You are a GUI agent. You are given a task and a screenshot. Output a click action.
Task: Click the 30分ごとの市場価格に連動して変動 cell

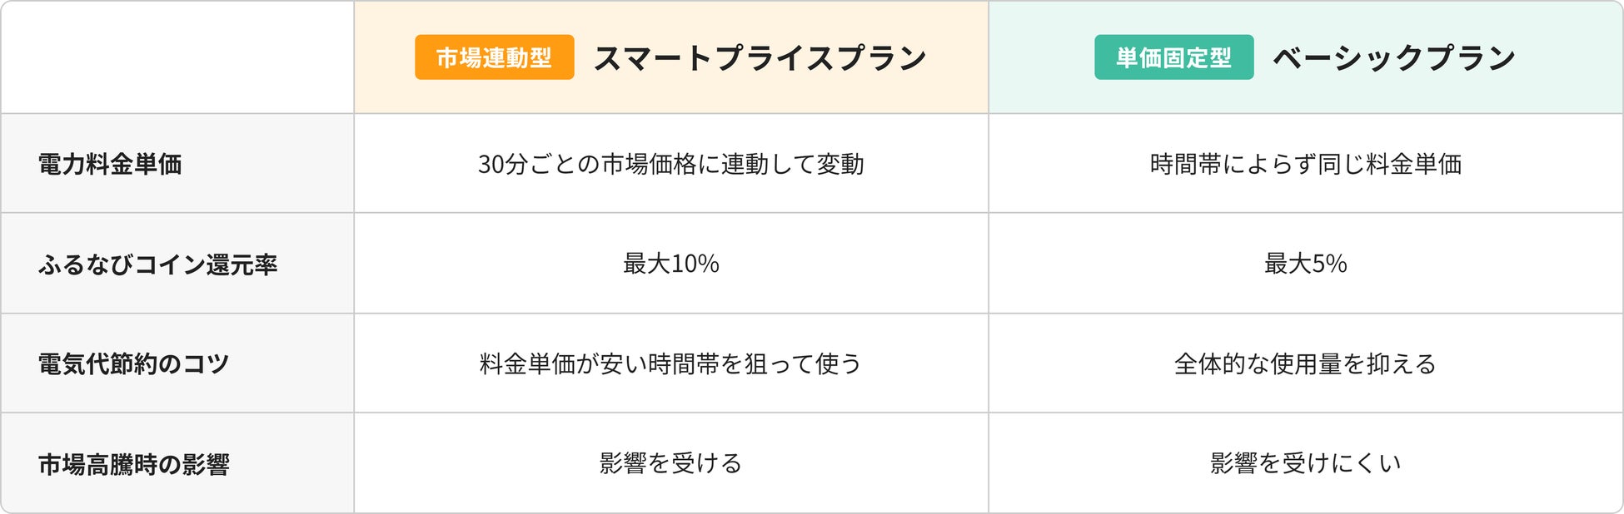(x=671, y=164)
